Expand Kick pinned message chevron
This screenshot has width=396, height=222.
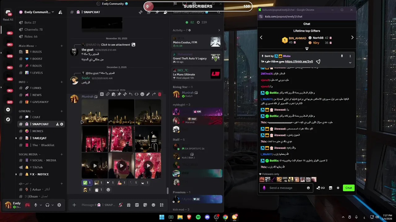pyautogui.click(x=350, y=63)
